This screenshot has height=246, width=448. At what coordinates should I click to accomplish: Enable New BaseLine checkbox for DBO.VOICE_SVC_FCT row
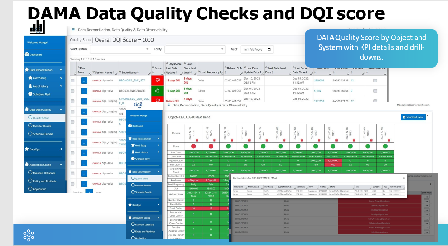(x=375, y=80)
